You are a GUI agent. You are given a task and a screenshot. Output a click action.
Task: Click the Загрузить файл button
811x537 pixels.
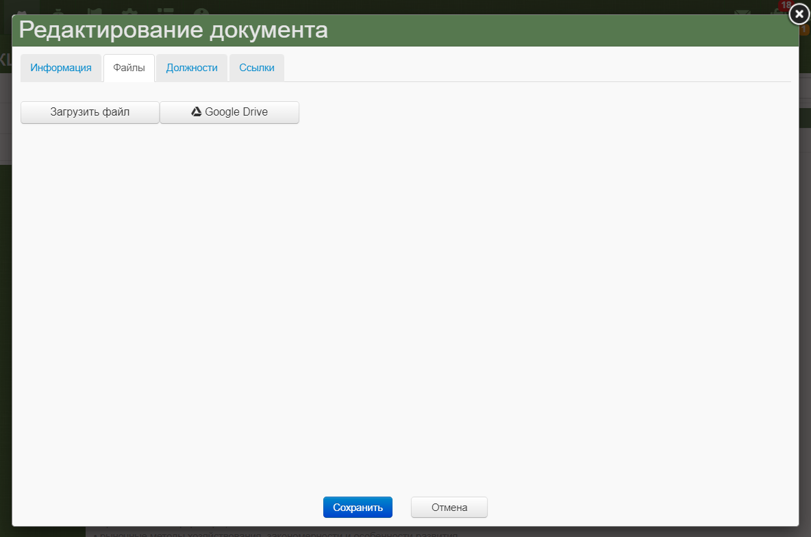tap(90, 112)
